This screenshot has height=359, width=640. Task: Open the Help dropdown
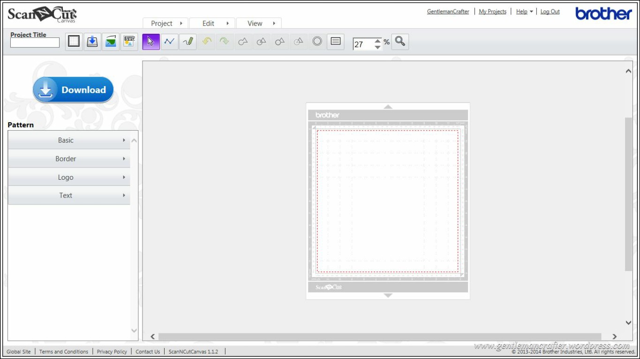(524, 12)
